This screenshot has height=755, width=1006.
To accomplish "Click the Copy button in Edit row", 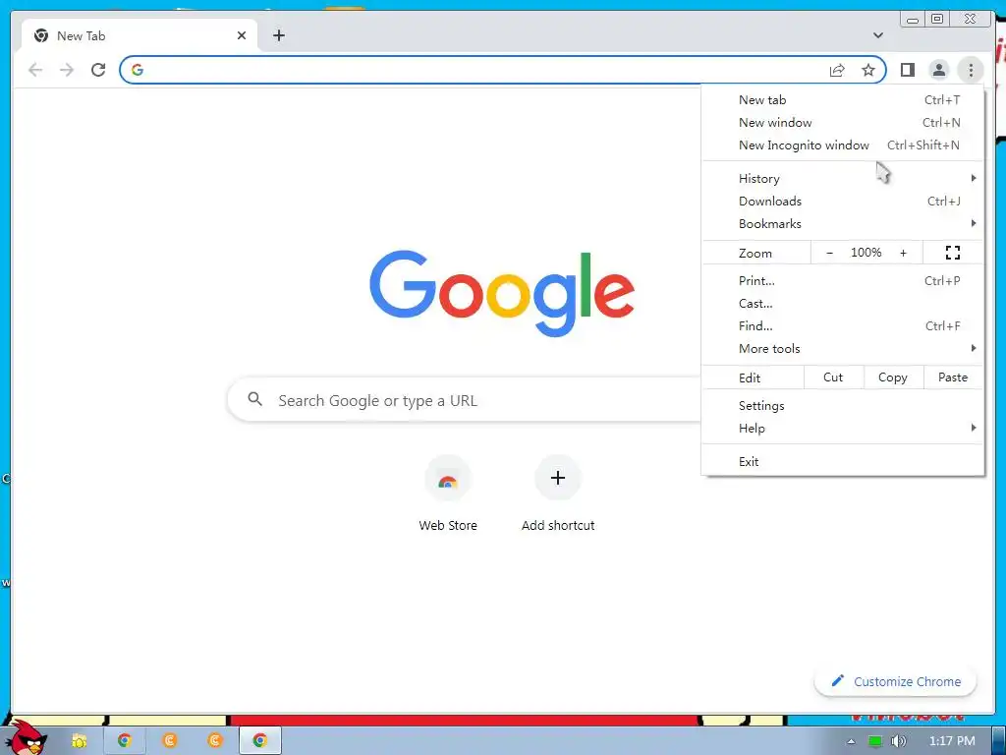I will pos(892,377).
